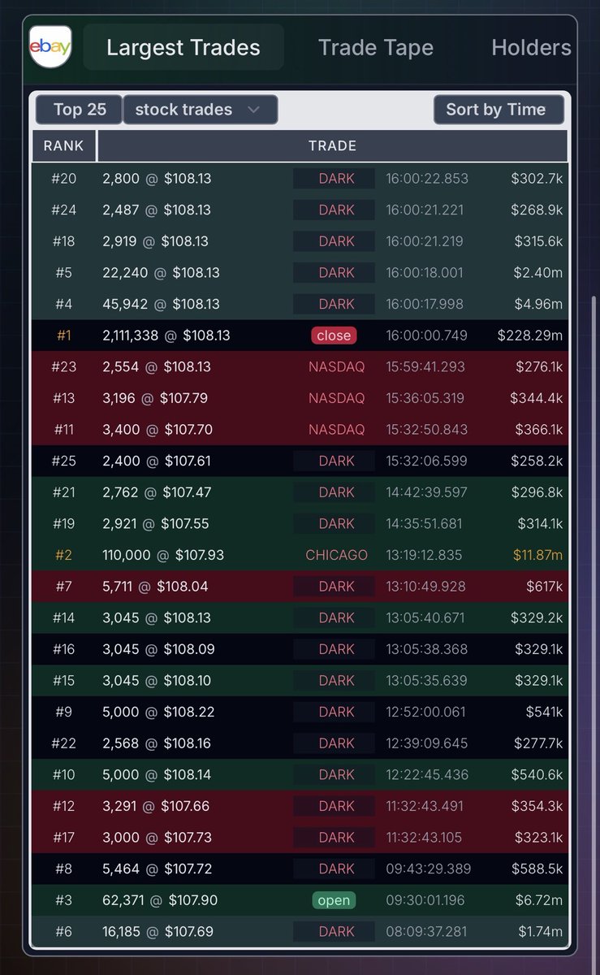Select rank #1 gold label

point(63,336)
